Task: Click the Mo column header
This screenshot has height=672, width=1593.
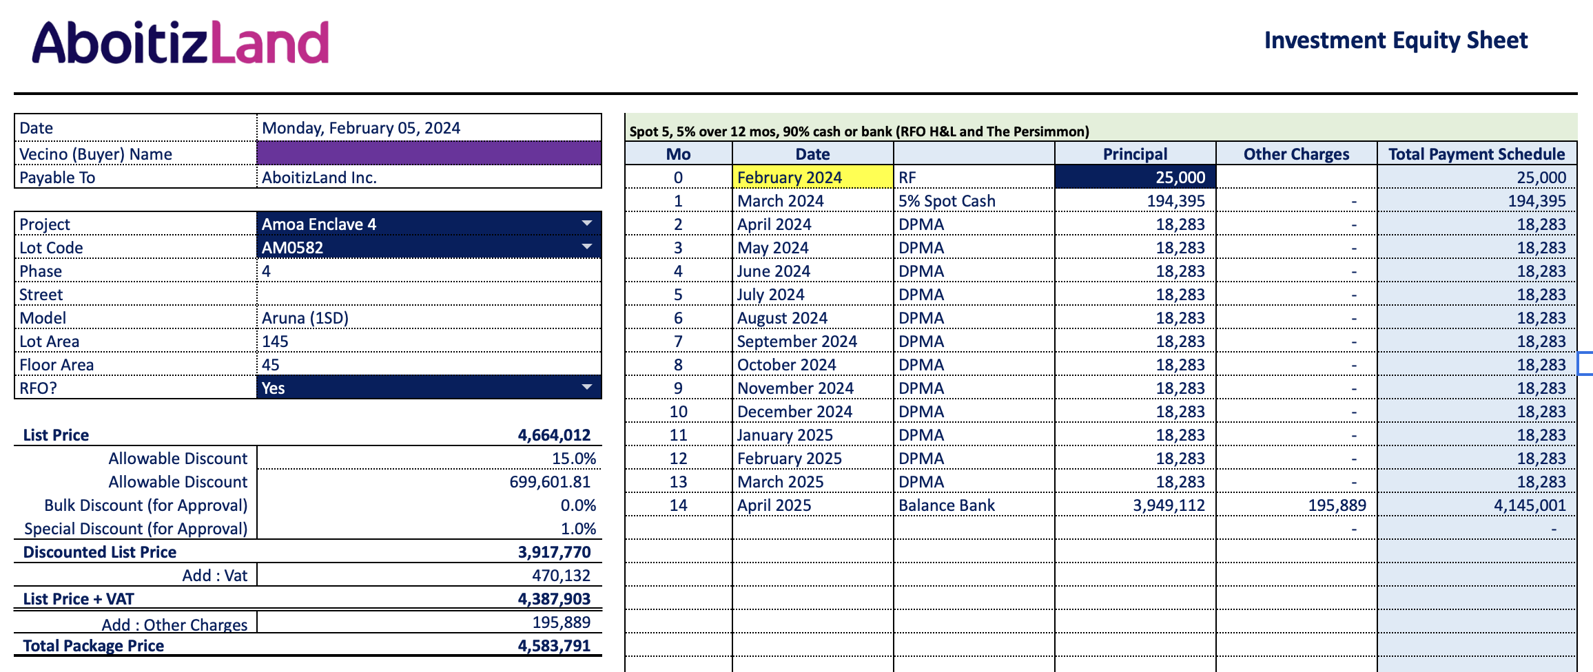Action: [679, 154]
